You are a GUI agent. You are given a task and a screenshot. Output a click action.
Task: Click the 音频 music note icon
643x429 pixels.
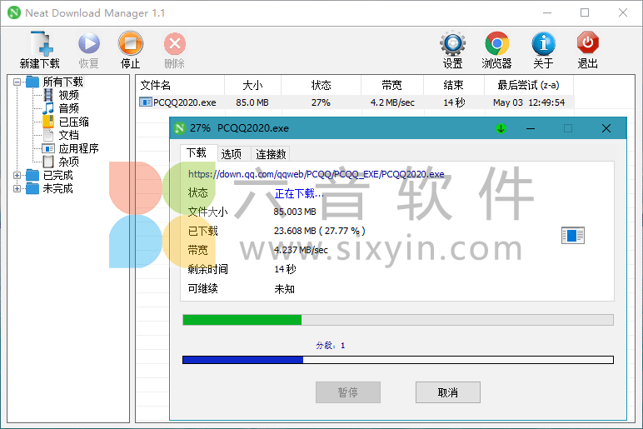pos(48,108)
